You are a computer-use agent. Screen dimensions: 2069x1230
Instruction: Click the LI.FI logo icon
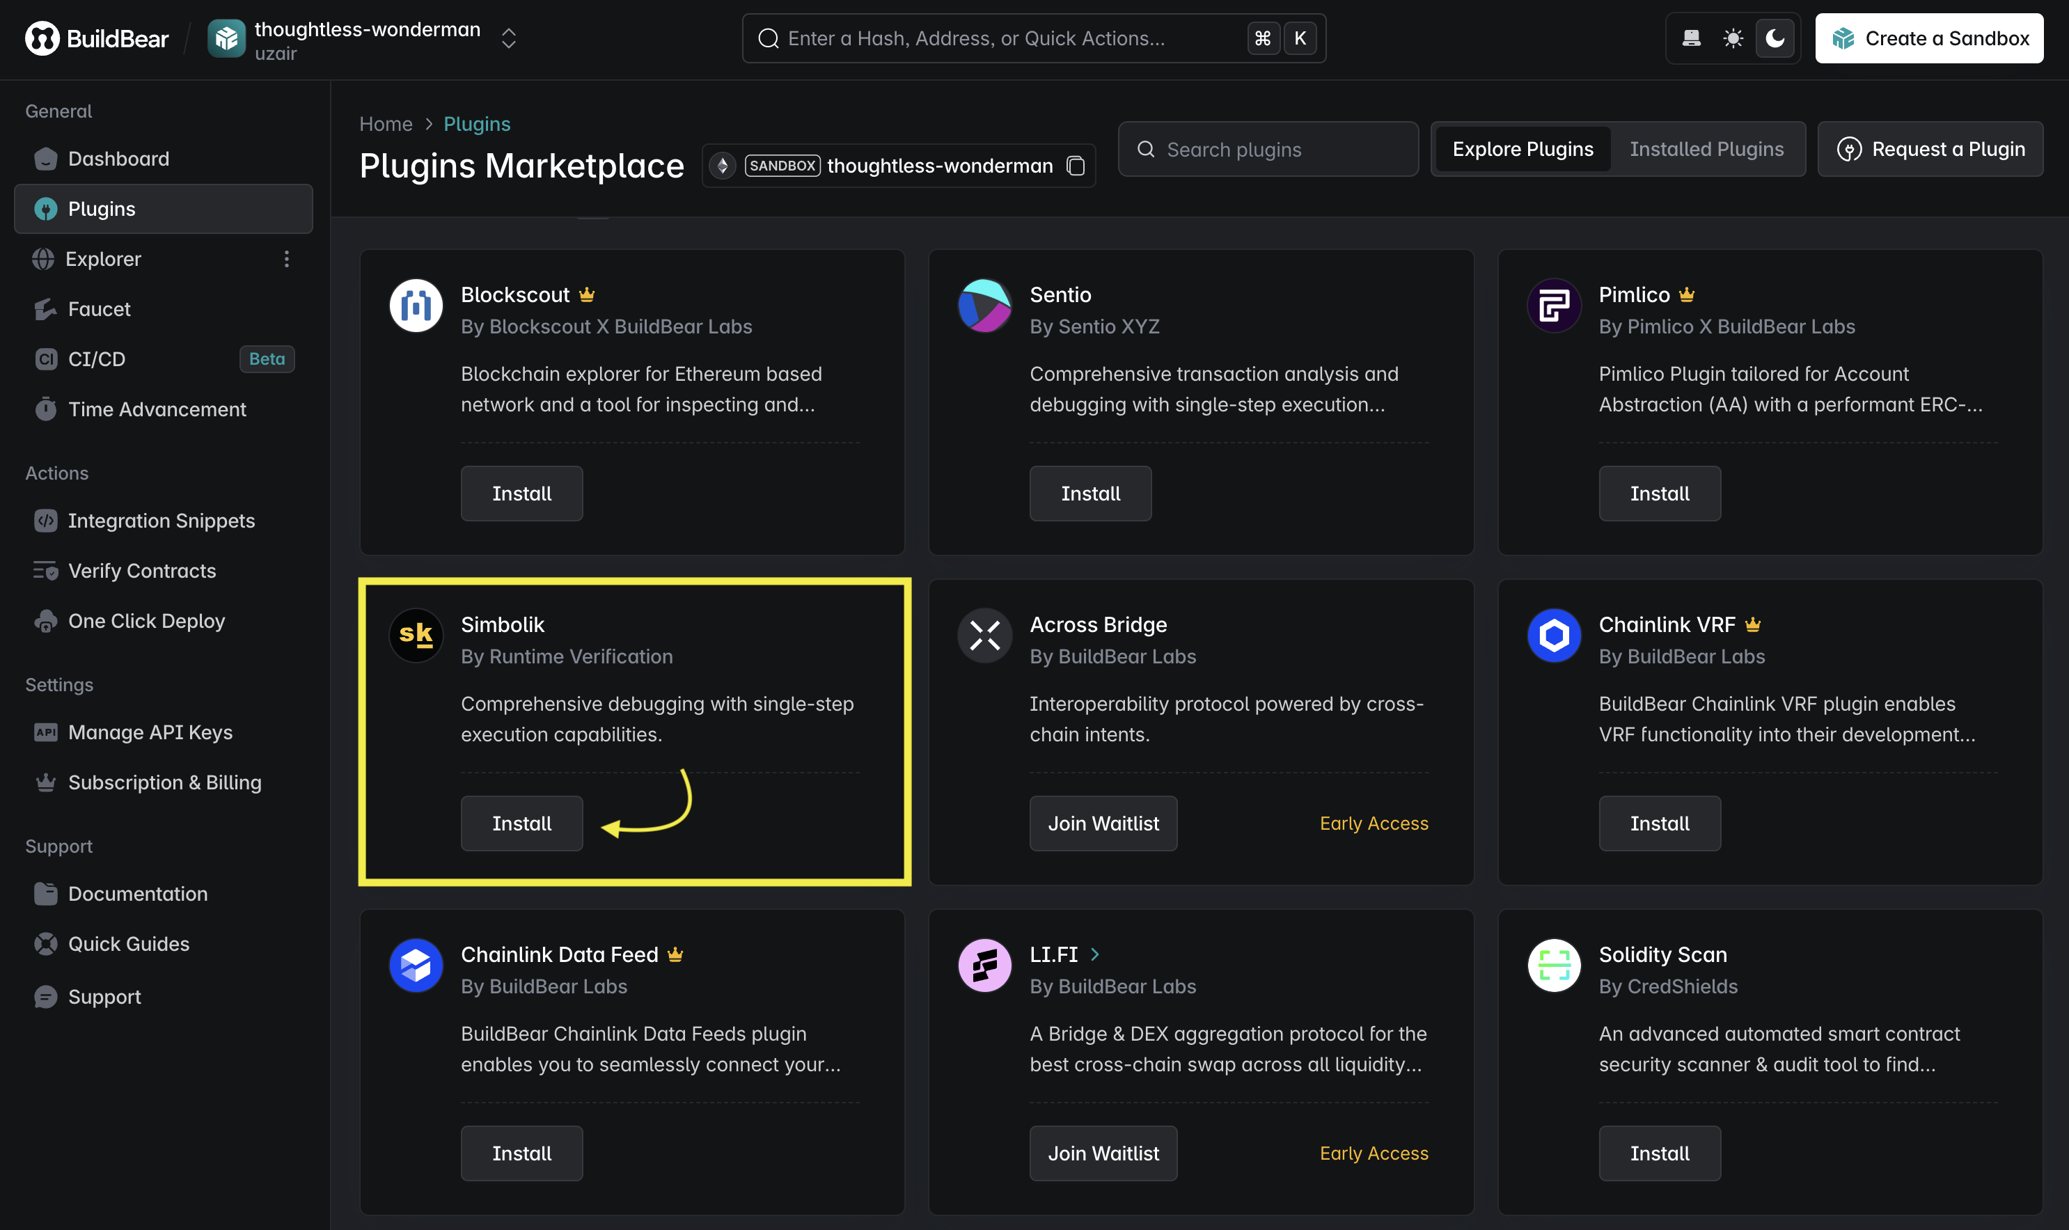tap(985, 965)
